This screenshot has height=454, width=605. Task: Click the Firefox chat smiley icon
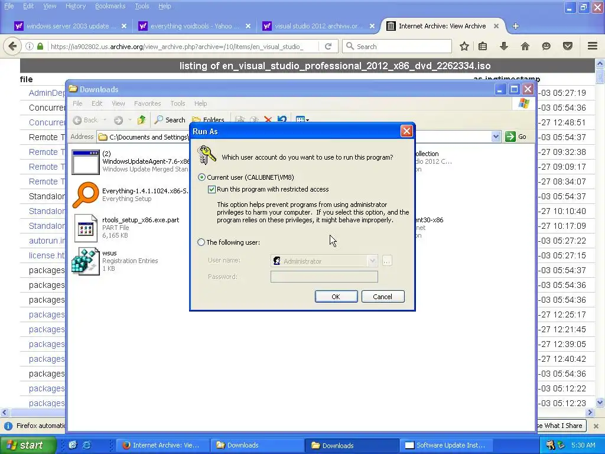coord(546,46)
